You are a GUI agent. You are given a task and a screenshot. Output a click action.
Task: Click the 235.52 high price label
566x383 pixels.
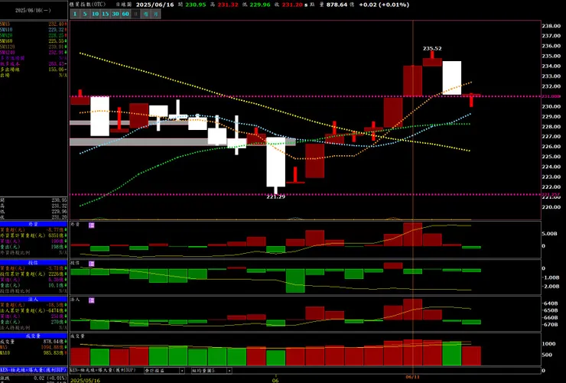point(432,48)
